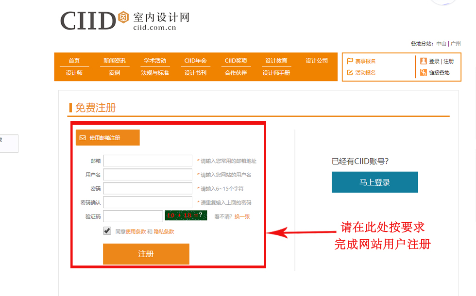
Task: Focus the 密码确认 input field
Action: (148, 202)
